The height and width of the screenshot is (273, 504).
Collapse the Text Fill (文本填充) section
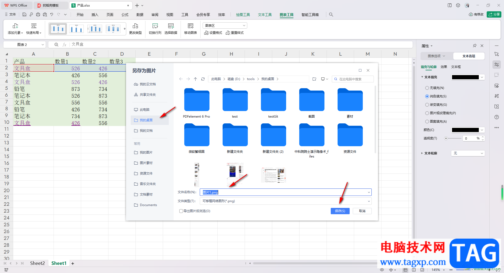coord(422,77)
